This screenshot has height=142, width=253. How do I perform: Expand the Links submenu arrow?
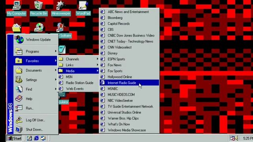click(98, 65)
